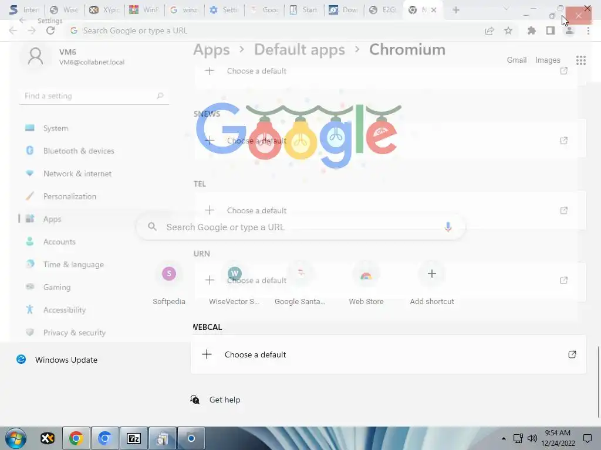Open the Google apps grid

pos(580,60)
